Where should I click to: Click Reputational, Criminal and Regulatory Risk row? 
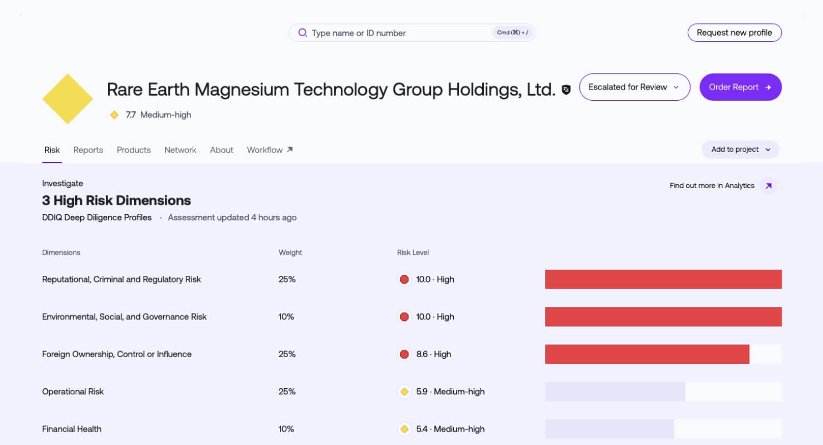(412, 279)
